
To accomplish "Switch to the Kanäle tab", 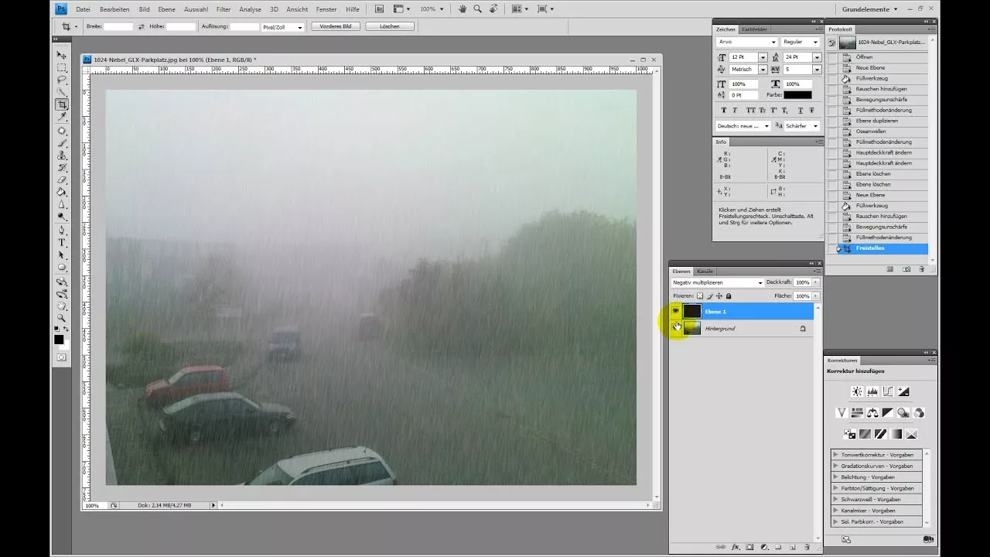I will coord(705,271).
